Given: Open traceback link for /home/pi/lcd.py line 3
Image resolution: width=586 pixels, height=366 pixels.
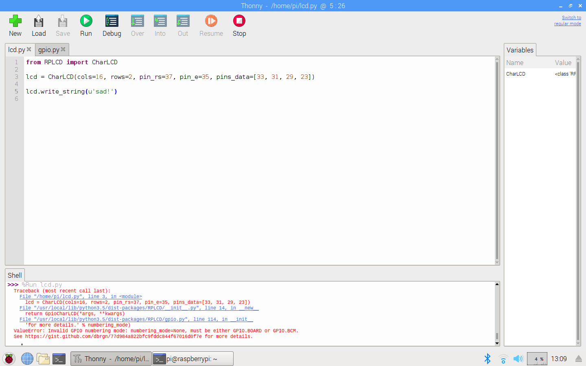Looking at the screenshot, I should click(81, 296).
